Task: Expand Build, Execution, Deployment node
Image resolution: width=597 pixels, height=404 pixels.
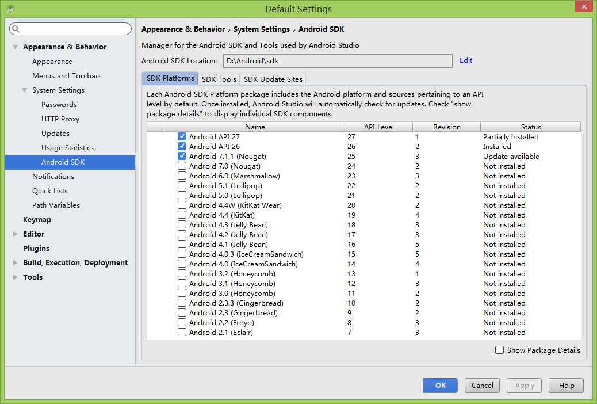Action: [15, 262]
